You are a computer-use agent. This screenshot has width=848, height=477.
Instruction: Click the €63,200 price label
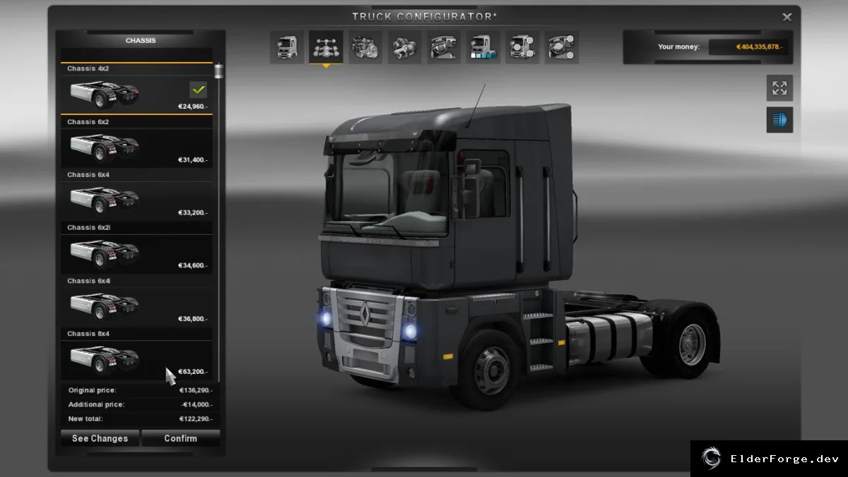coord(193,372)
